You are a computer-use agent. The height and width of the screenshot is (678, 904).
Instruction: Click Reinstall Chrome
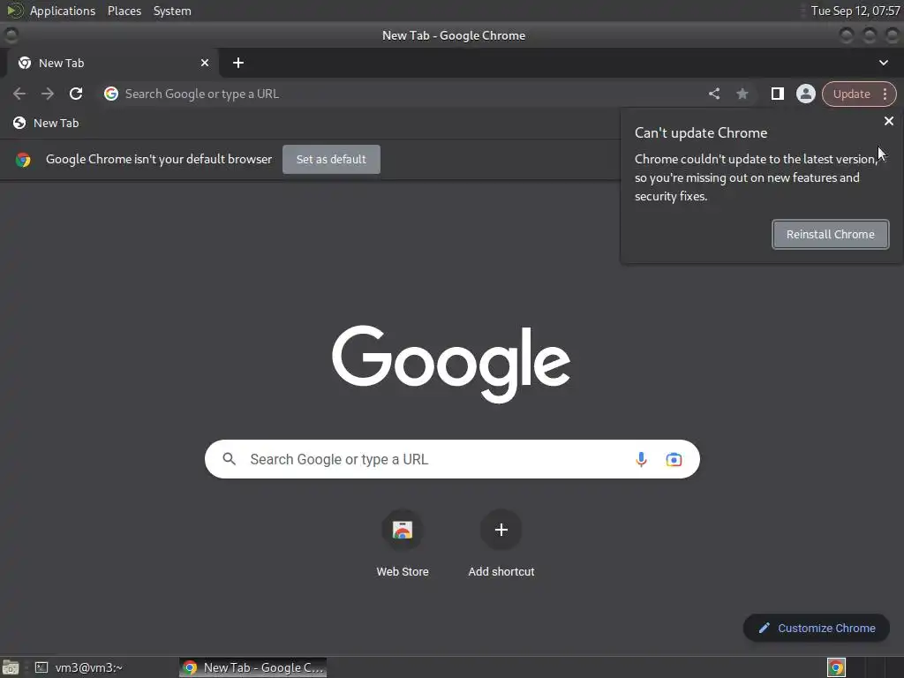click(x=830, y=234)
